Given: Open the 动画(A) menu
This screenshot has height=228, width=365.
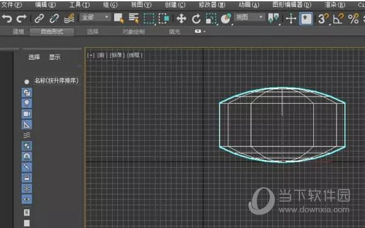Looking at the screenshot, I should click(x=249, y=4).
